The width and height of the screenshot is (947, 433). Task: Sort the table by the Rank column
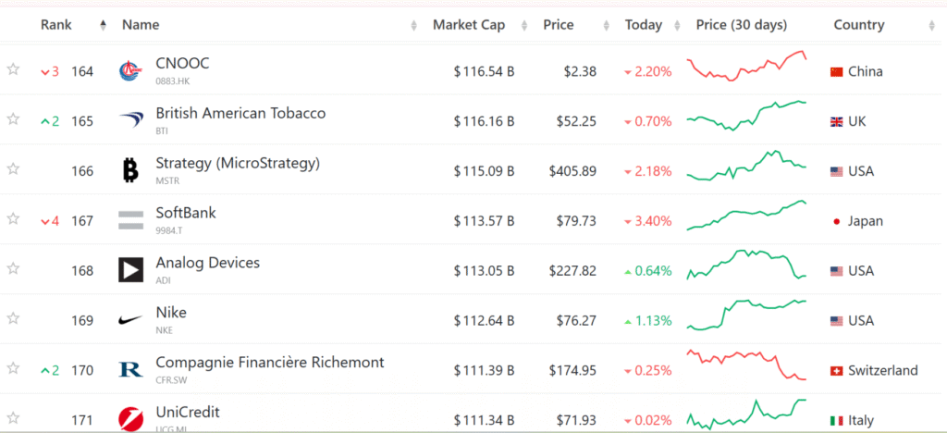point(56,25)
